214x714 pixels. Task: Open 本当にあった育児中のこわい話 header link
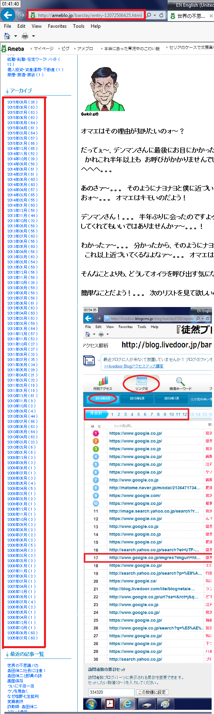click(132, 49)
